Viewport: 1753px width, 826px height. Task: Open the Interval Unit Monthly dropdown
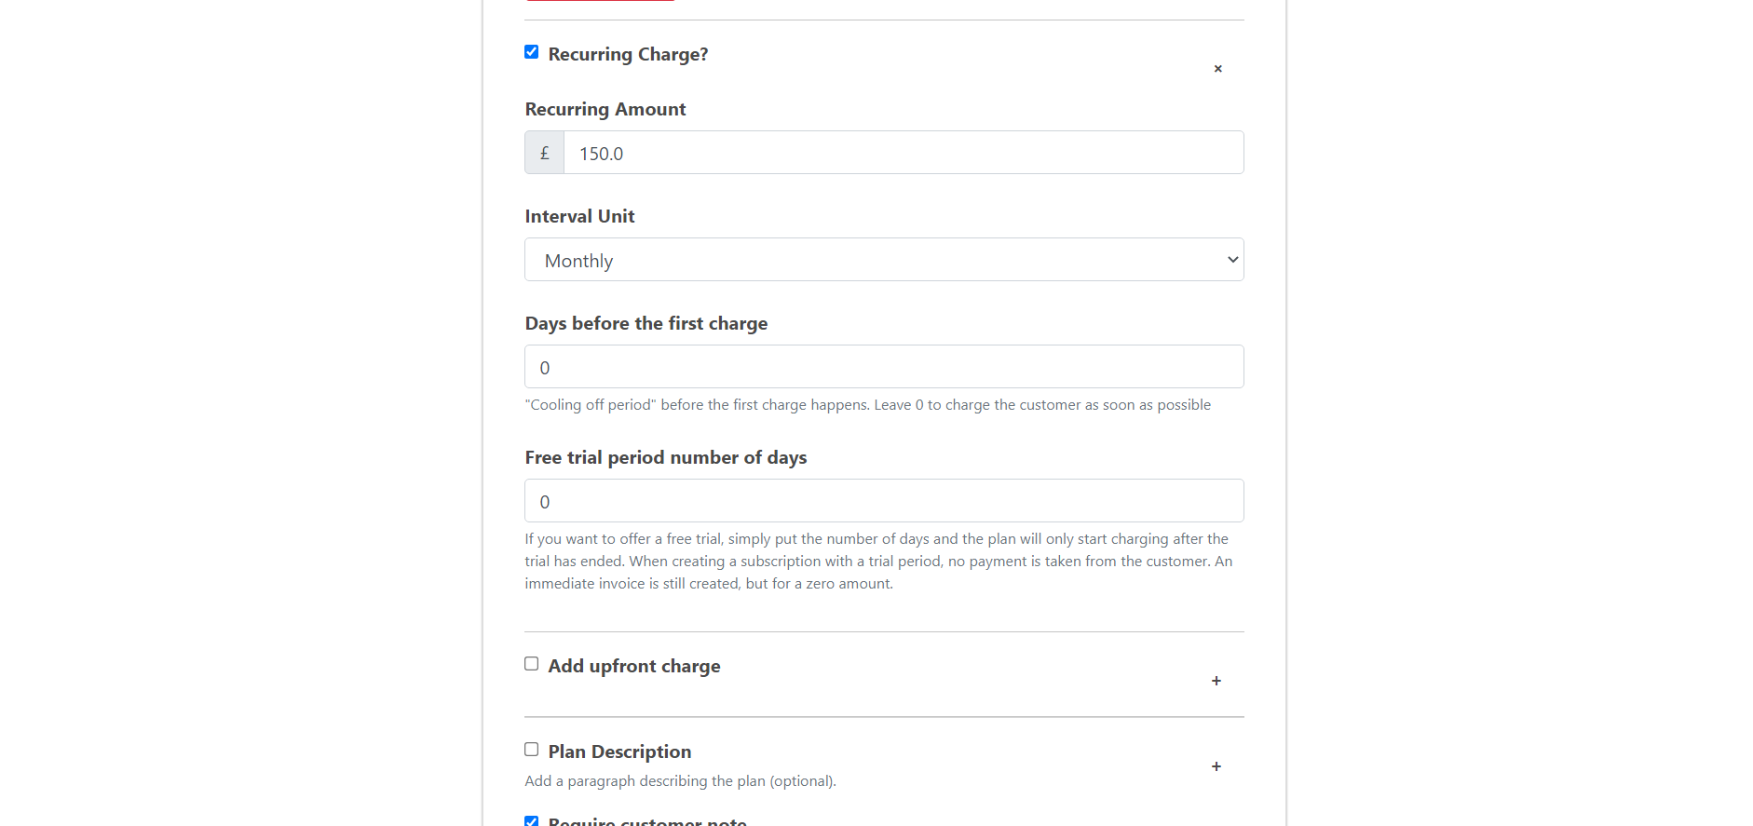click(x=884, y=260)
